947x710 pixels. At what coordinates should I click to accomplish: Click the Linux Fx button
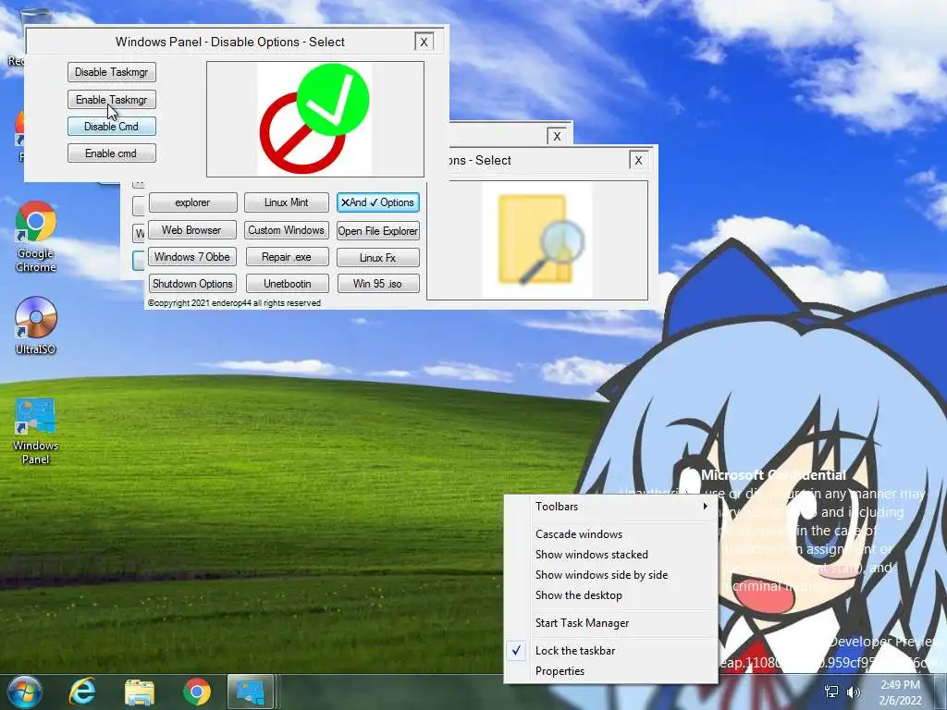(378, 258)
